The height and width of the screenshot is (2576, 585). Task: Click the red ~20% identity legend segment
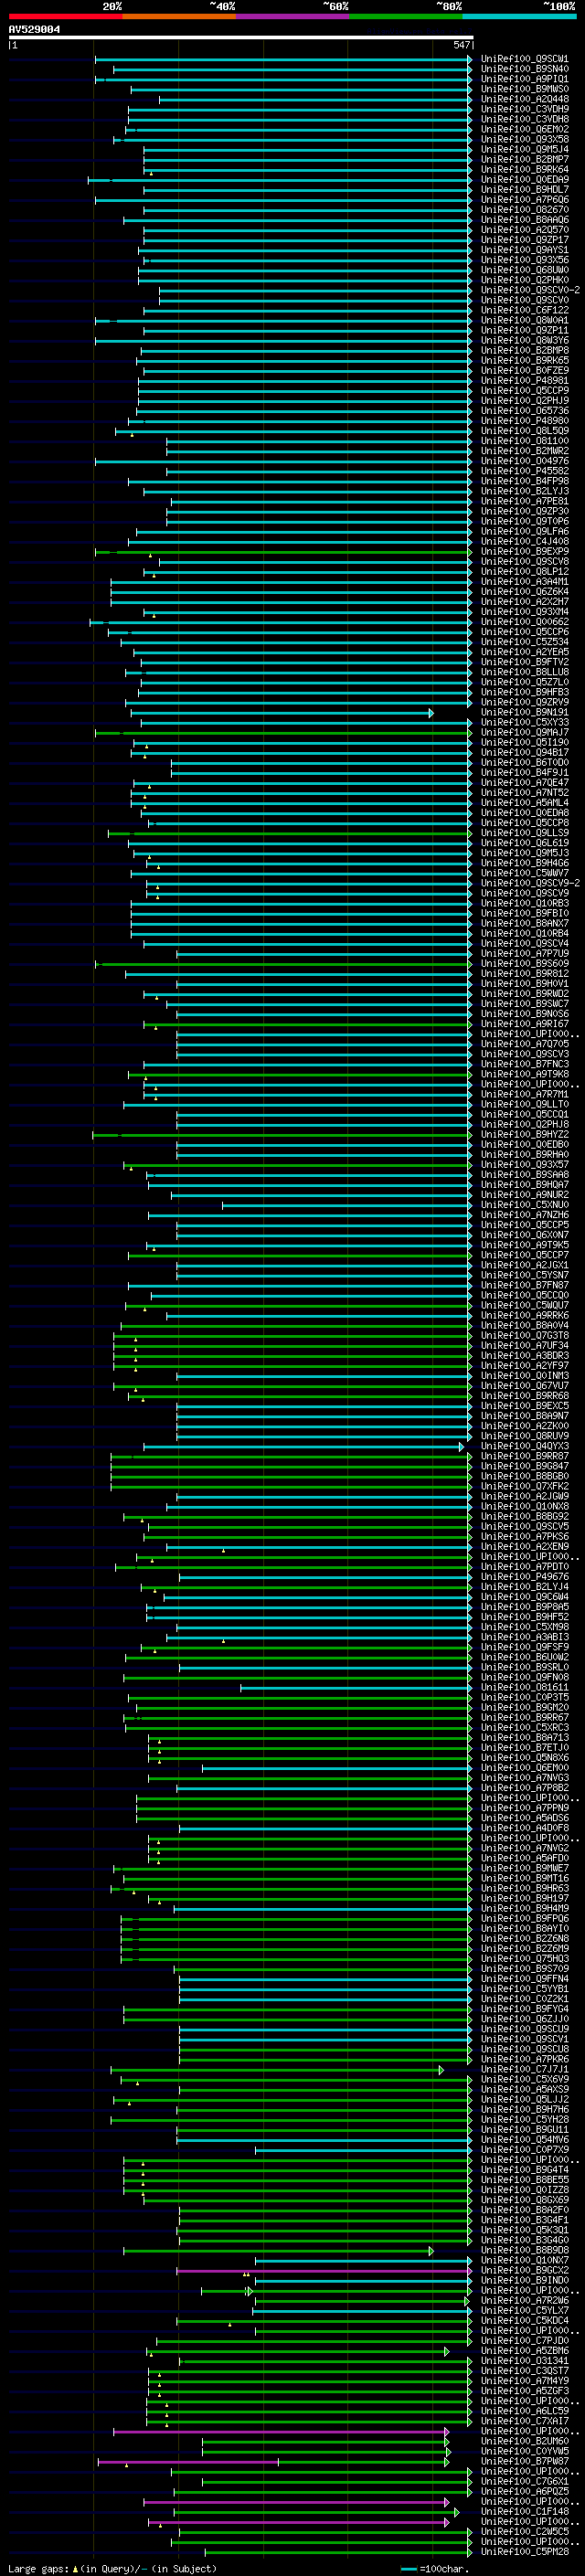click(x=65, y=16)
